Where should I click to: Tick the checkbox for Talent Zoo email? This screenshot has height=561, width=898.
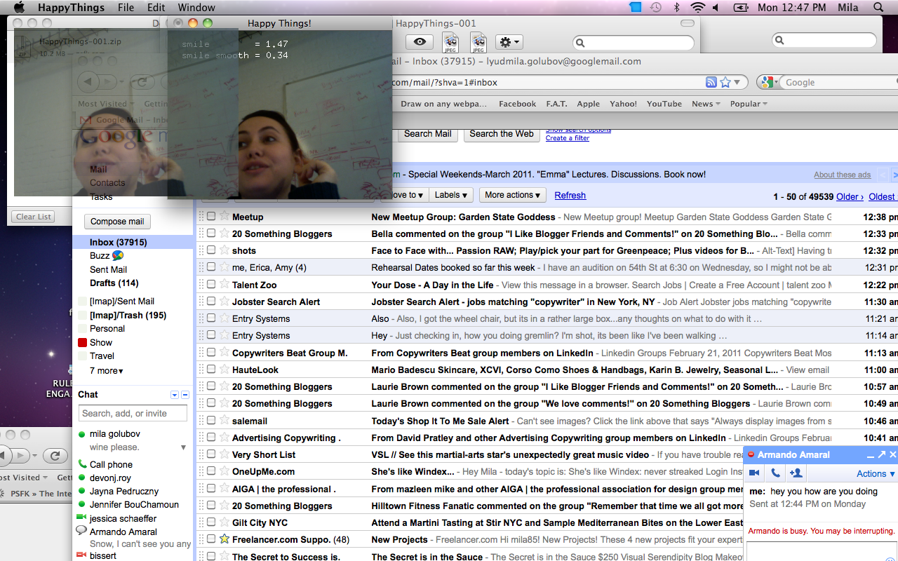(x=211, y=285)
